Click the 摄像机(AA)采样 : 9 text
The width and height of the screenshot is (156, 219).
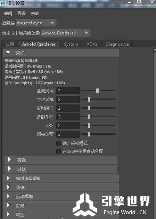point(21,61)
